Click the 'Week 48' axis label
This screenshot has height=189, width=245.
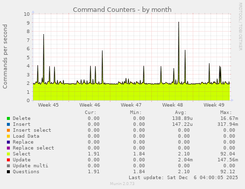tap(173, 105)
